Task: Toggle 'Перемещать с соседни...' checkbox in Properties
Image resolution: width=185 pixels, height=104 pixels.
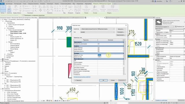Action: click(x=171, y=32)
